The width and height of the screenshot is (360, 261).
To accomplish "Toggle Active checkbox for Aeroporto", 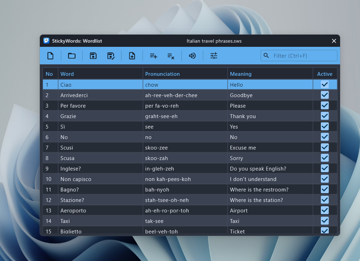I will pyautogui.click(x=325, y=210).
